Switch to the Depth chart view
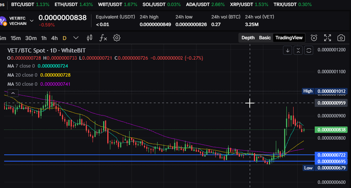Screen dimensions: 351x188 point(248,38)
